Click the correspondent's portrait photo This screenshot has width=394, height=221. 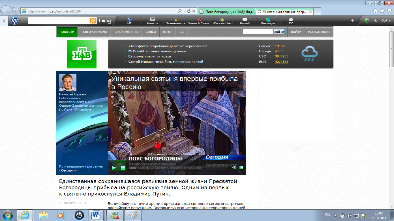pos(67,83)
